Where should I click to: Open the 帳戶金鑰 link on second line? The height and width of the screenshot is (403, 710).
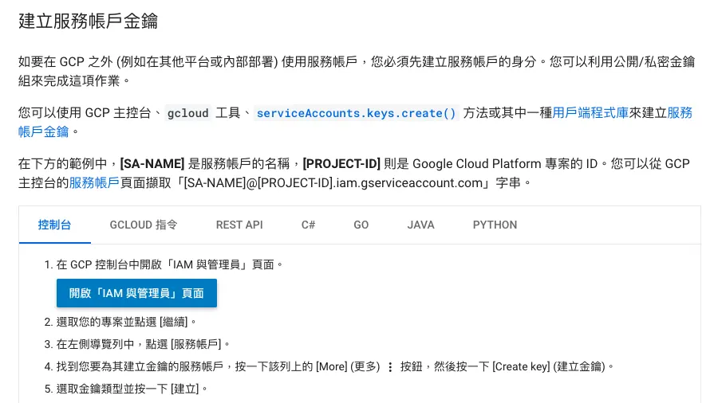coord(43,131)
